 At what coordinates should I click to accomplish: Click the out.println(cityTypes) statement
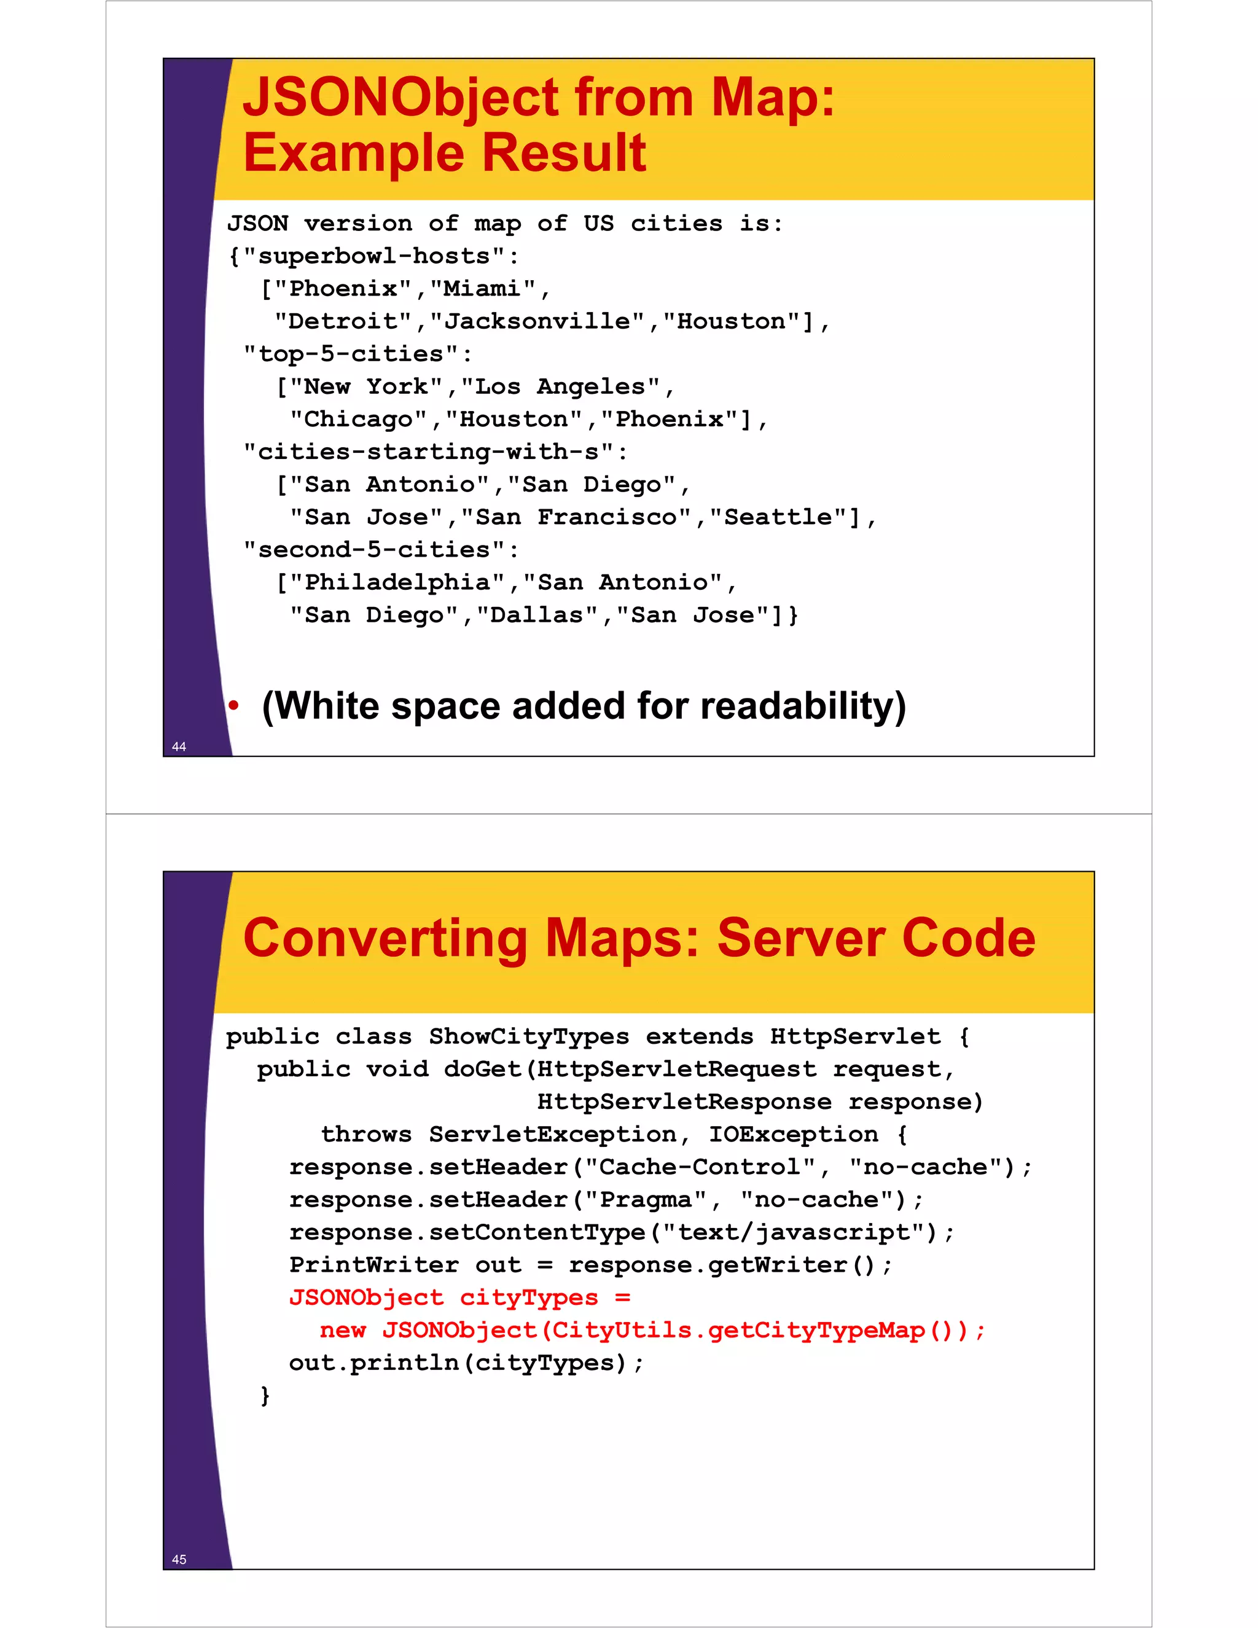(x=466, y=1362)
